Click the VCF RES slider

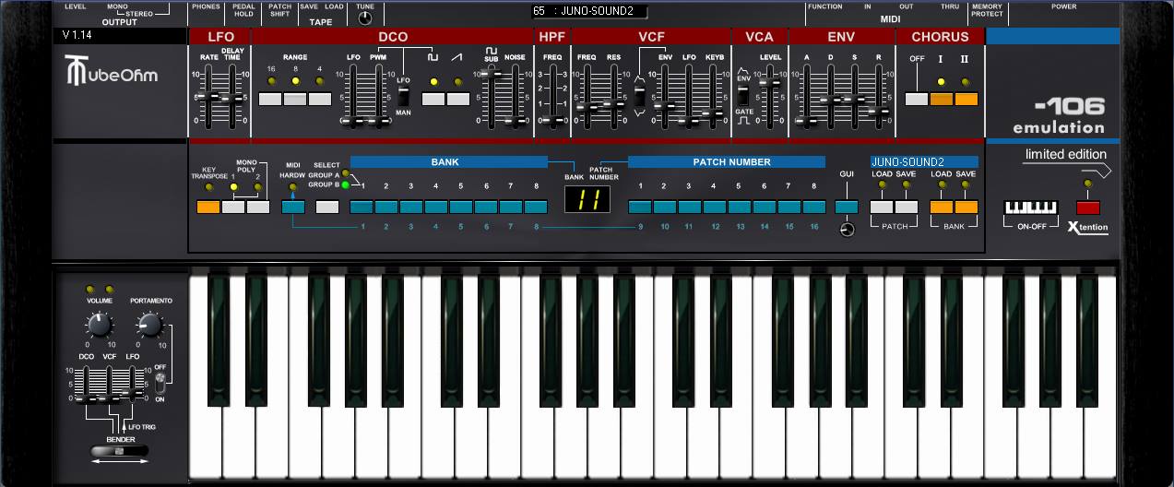tap(613, 97)
